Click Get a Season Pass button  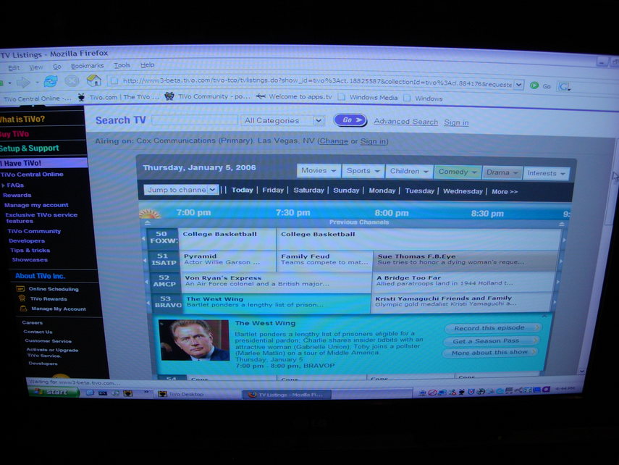tap(490, 340)
